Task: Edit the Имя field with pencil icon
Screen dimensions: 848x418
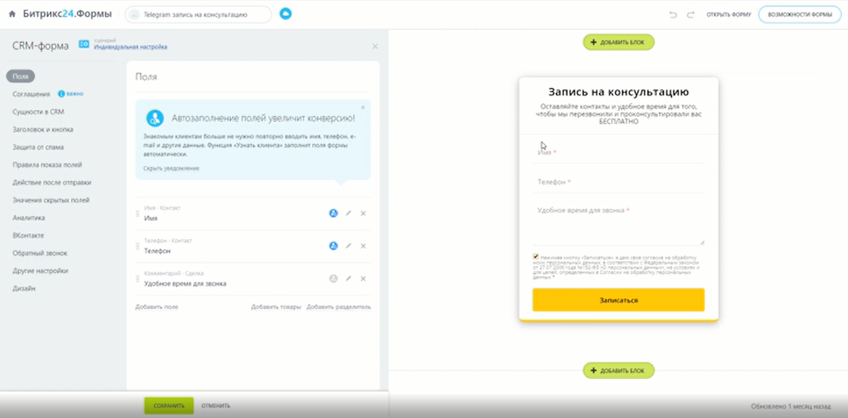Action: click(x=348, y=213)
